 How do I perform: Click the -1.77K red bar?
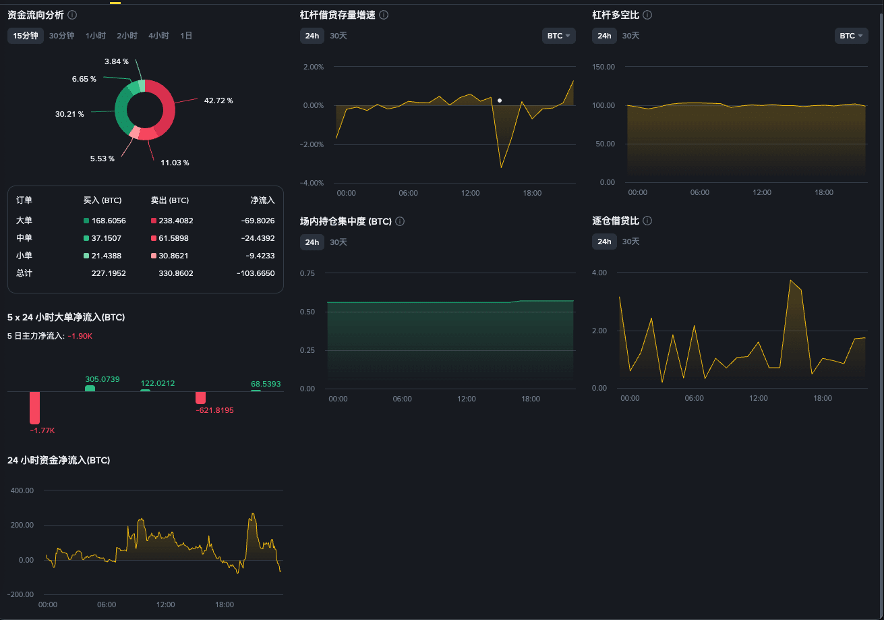pos(34,408)
